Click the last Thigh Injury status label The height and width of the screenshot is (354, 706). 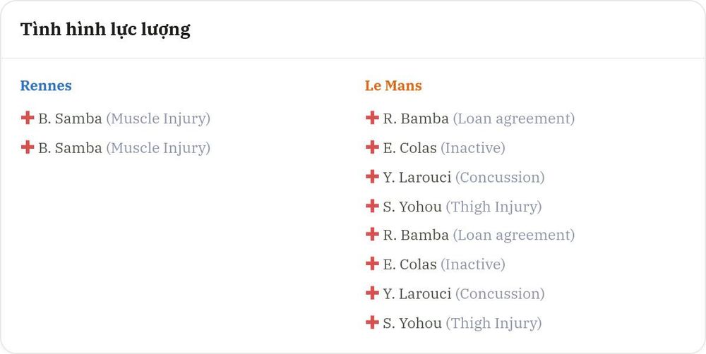[494, 324]
